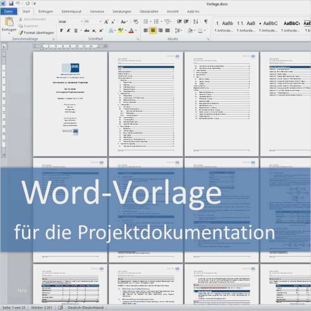Screen dimensions: 311x311
Task: Apply strikethrough to text
Action: (x=86, y=31)
